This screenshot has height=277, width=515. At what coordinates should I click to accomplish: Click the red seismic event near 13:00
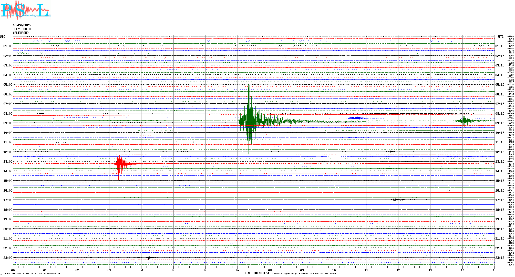120,164
